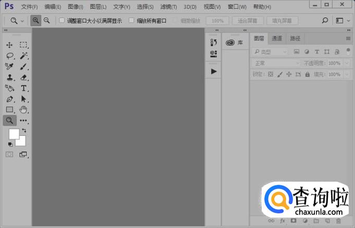Click the 适合屏幕 button
This screenshot has width=355, height=228.
247,21
